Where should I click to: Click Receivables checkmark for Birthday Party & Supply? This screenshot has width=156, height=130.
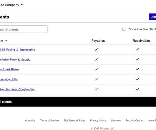click(x=137, y=59)
